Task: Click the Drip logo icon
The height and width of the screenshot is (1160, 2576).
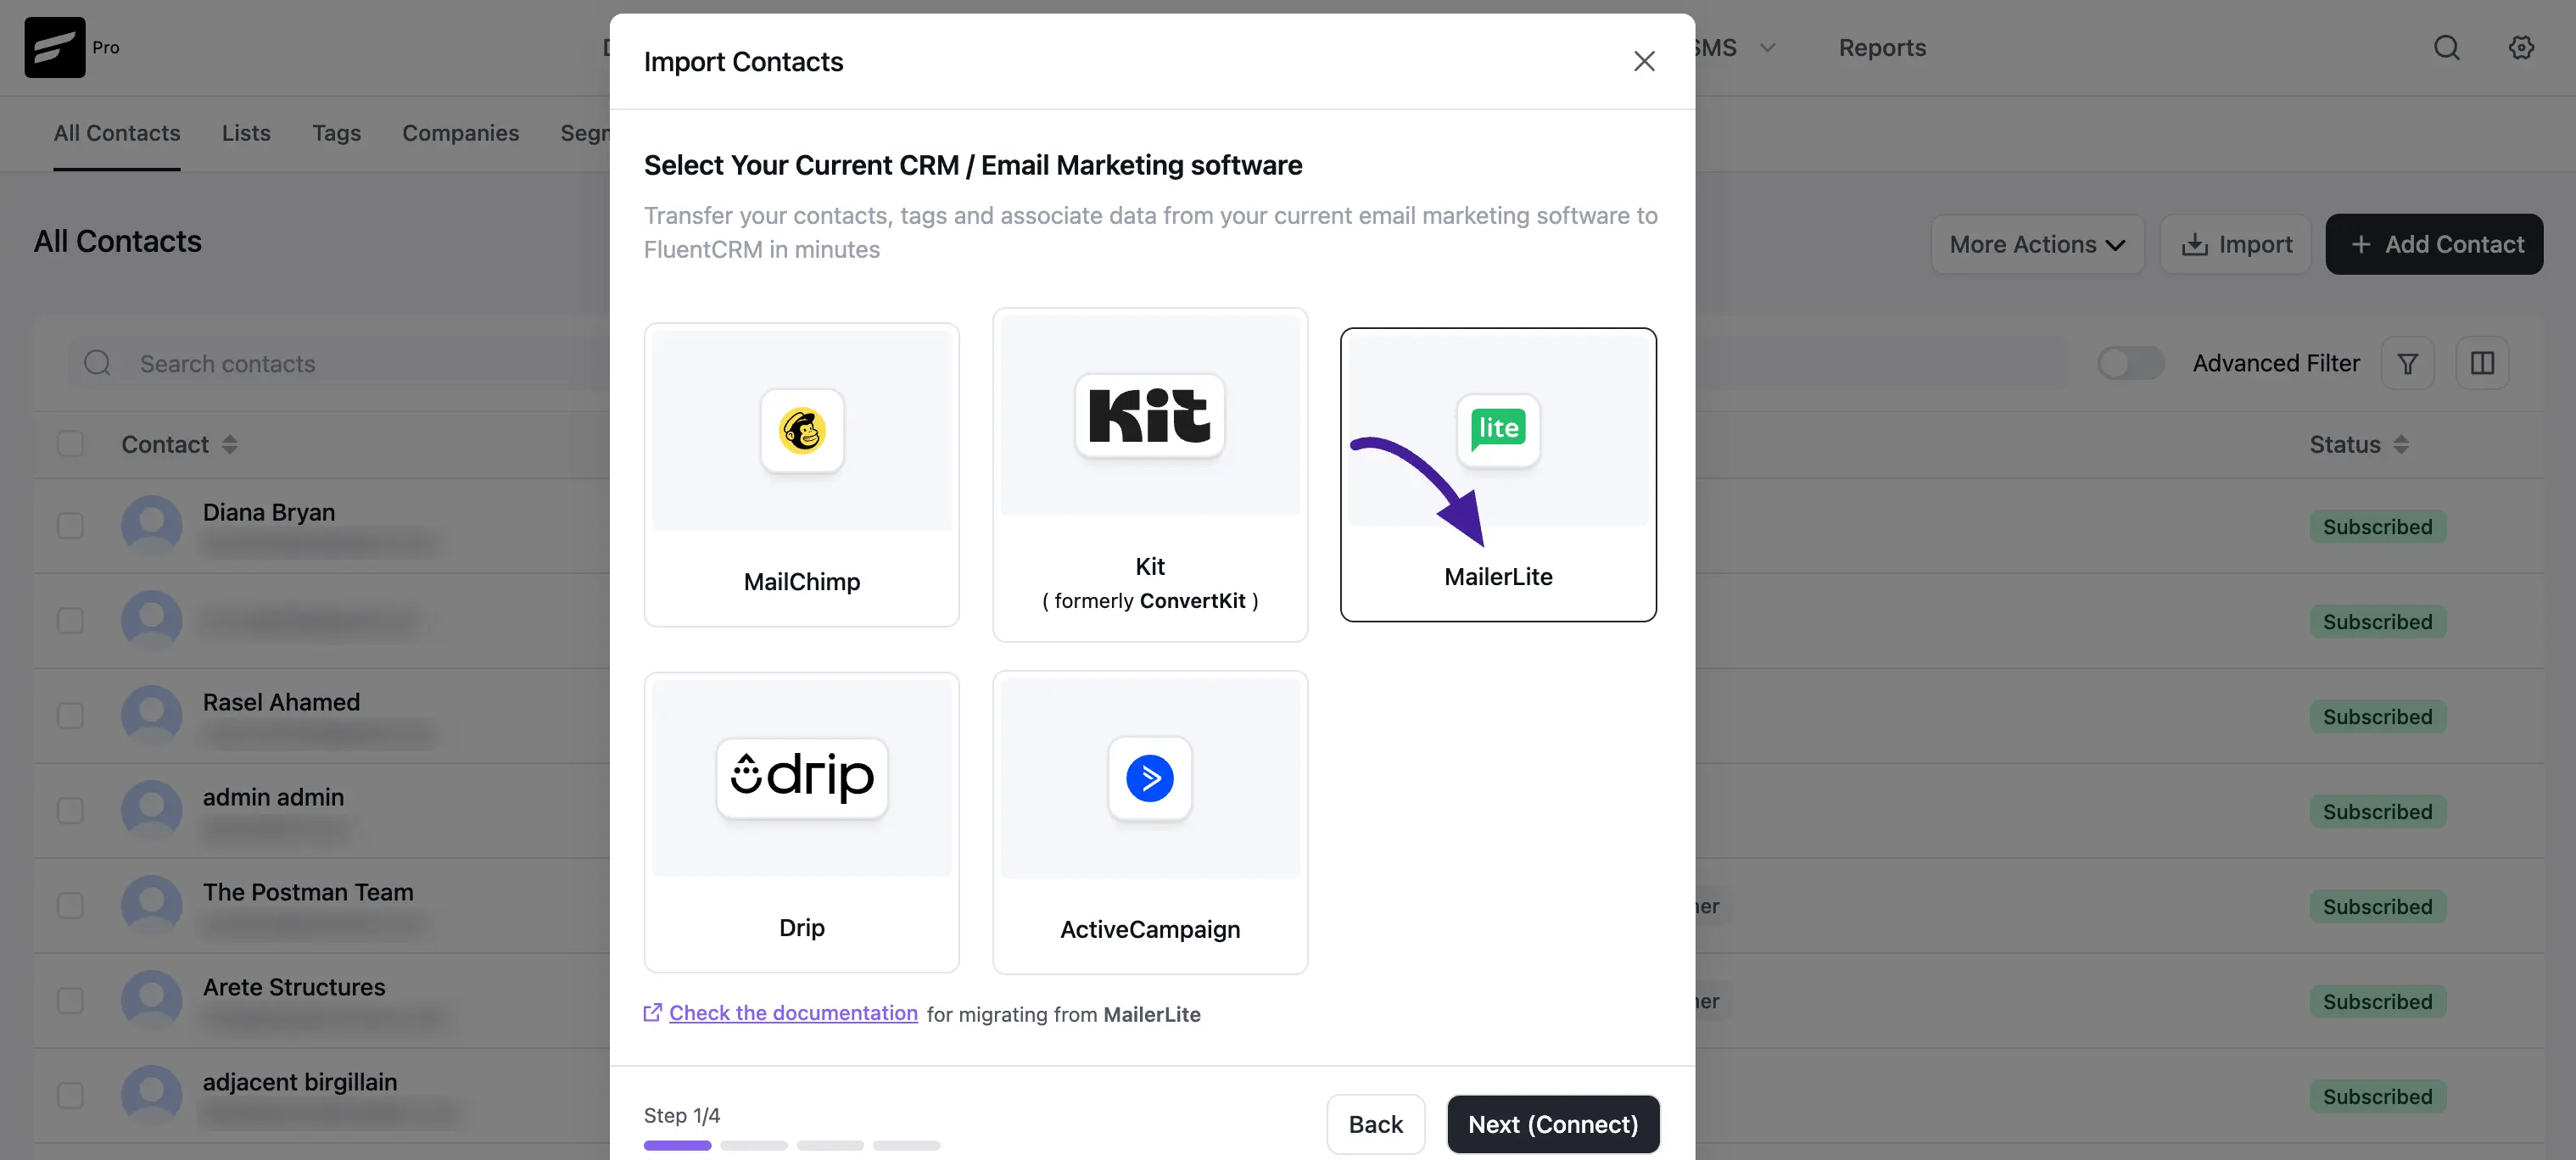Action: pos(802,777)
